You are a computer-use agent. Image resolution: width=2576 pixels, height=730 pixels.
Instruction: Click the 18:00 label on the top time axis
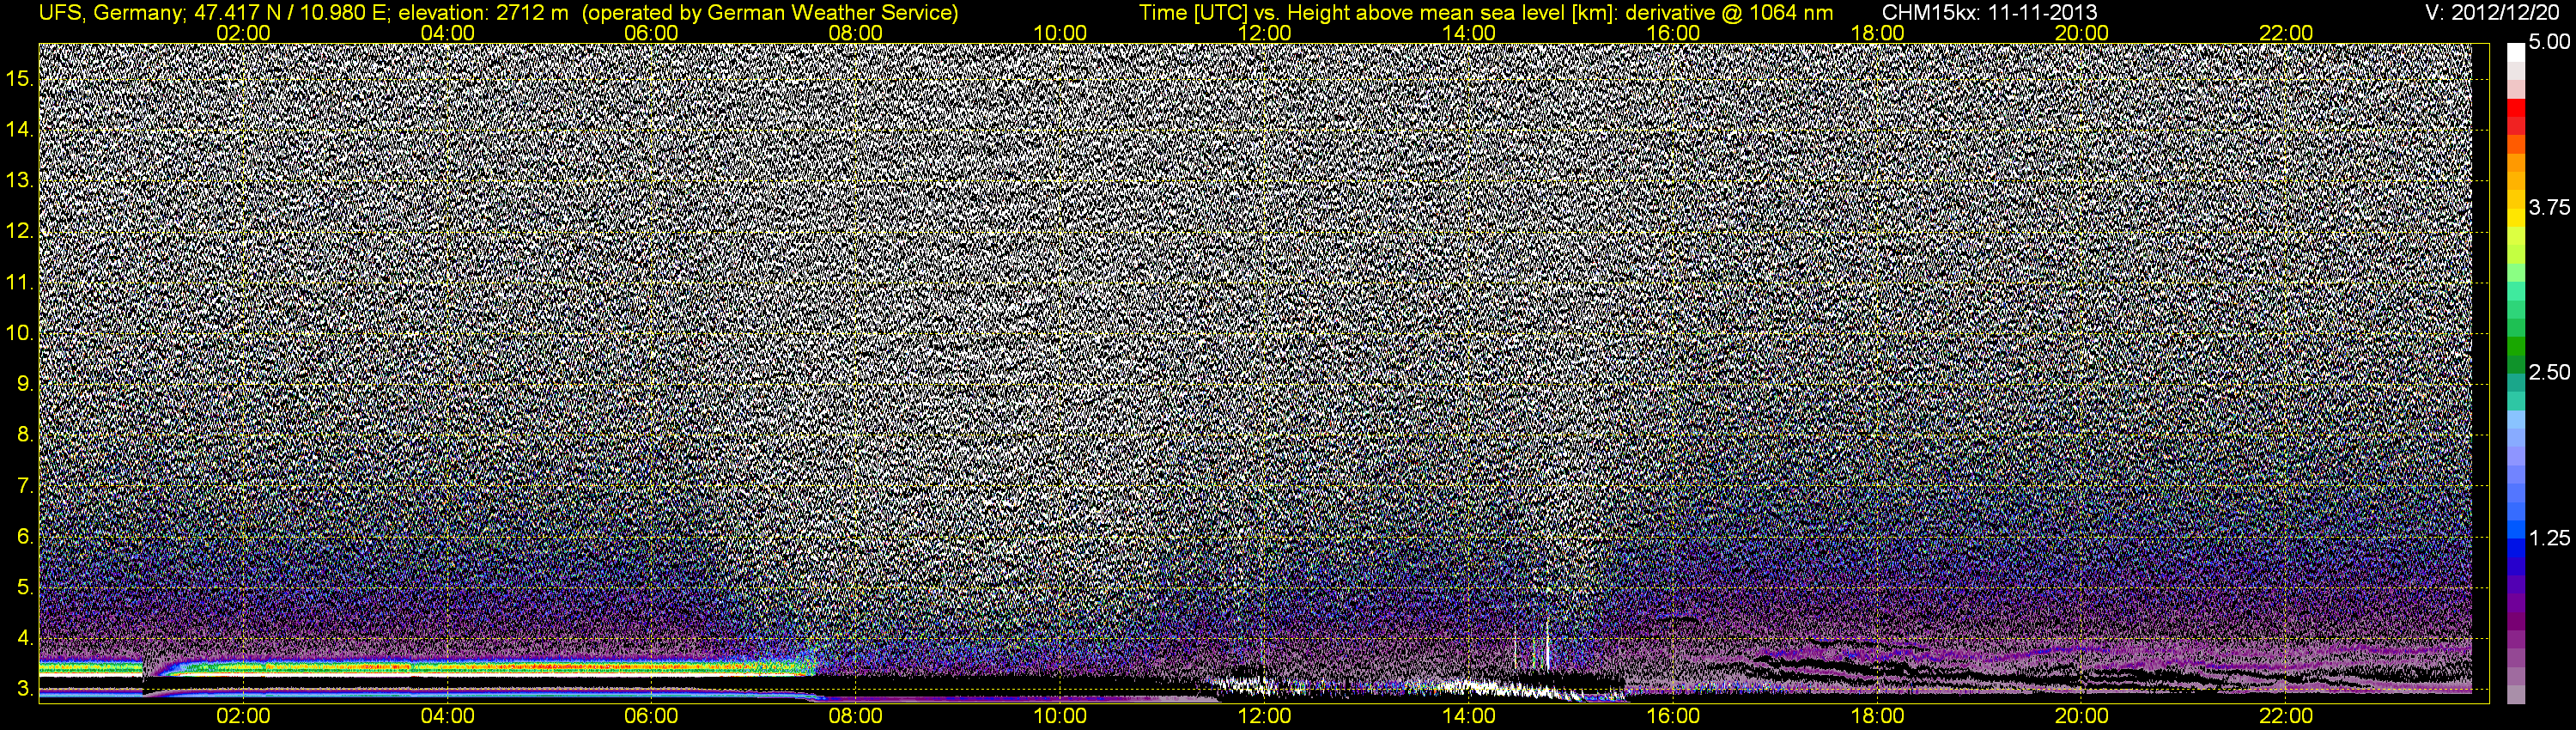pos(1877,33)
